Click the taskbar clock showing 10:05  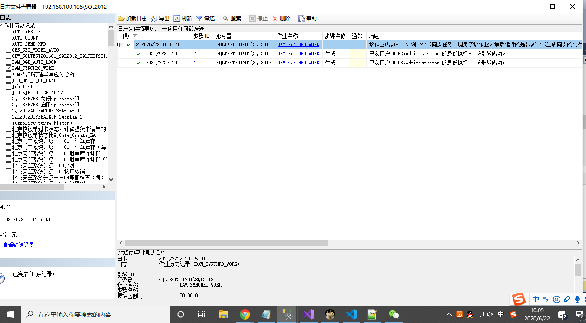537,314
